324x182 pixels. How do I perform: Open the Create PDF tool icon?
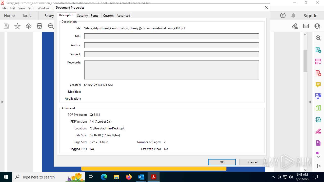tap(318, 73)
